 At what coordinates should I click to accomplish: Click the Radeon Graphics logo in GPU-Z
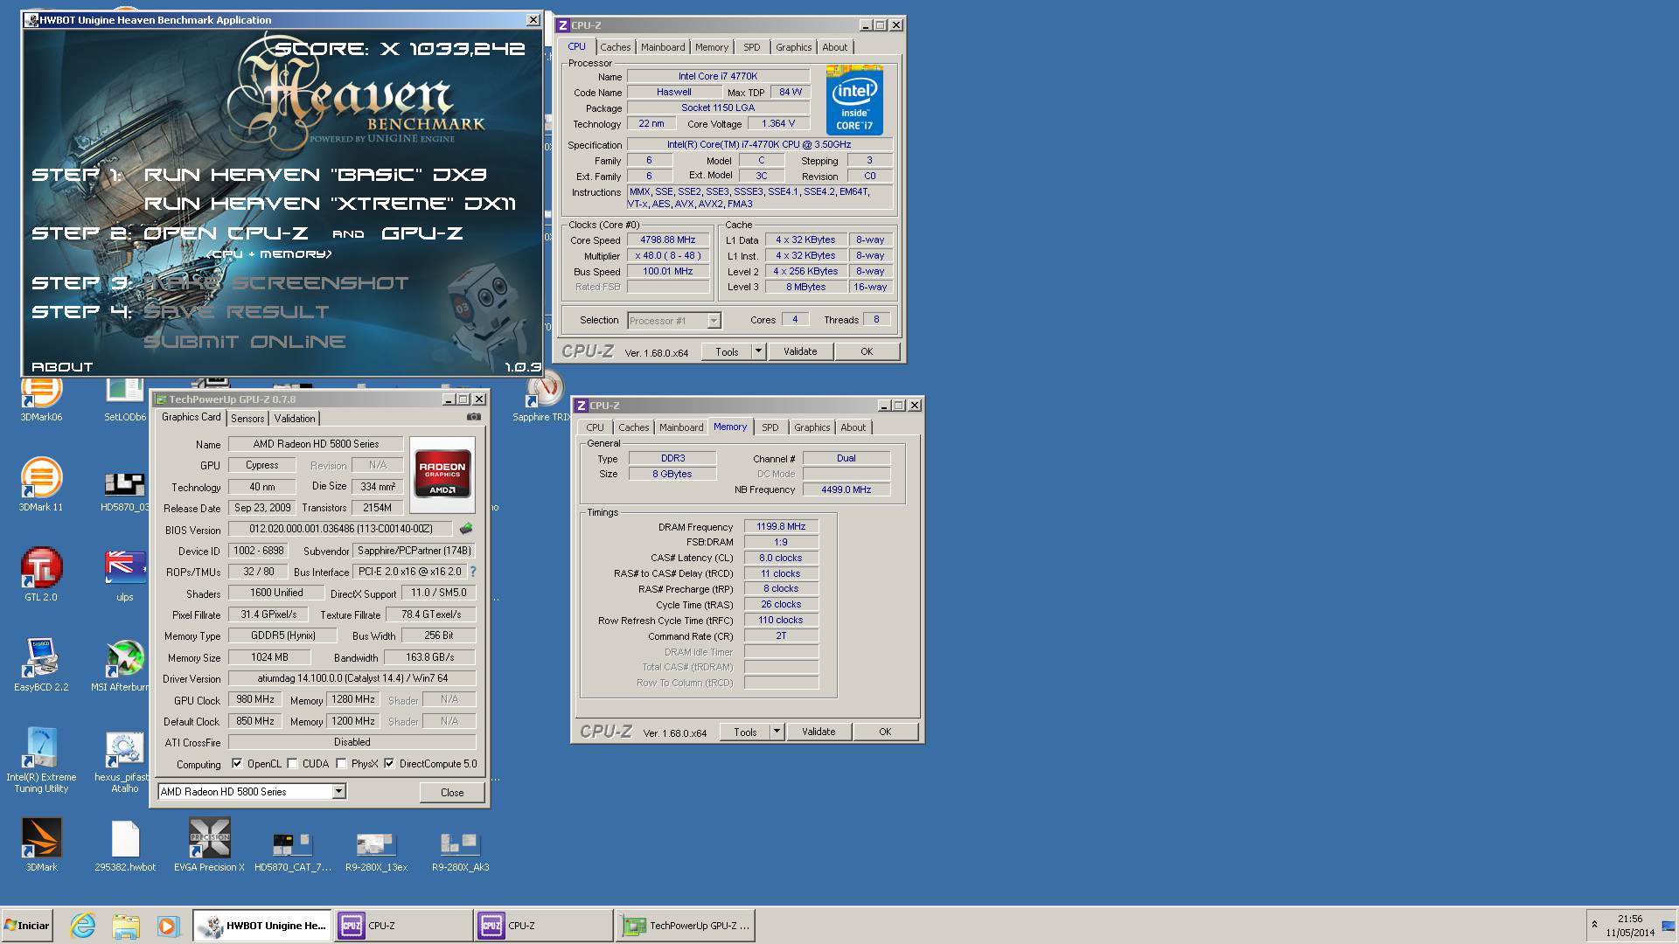442,475
